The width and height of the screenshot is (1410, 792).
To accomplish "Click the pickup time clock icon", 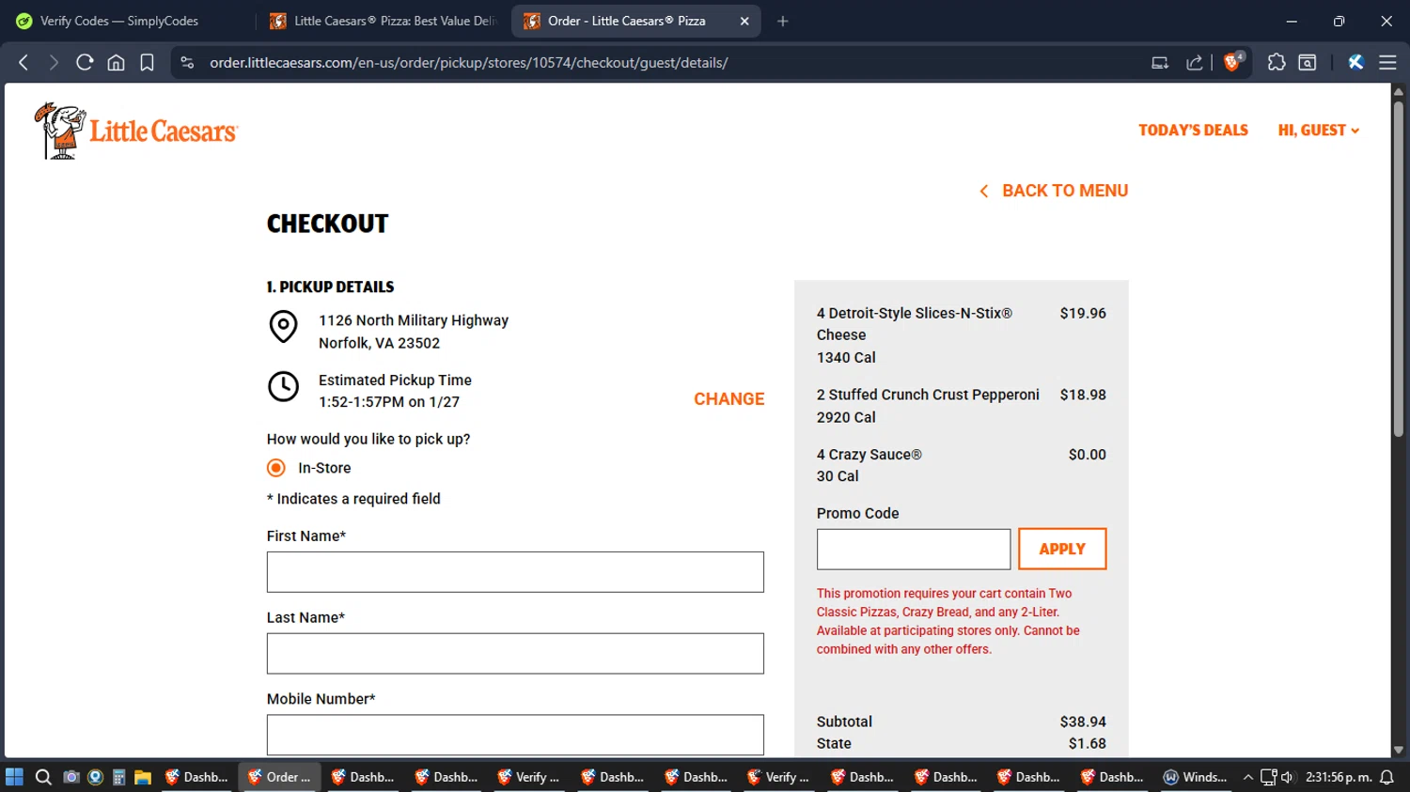I will coord(283,386).
